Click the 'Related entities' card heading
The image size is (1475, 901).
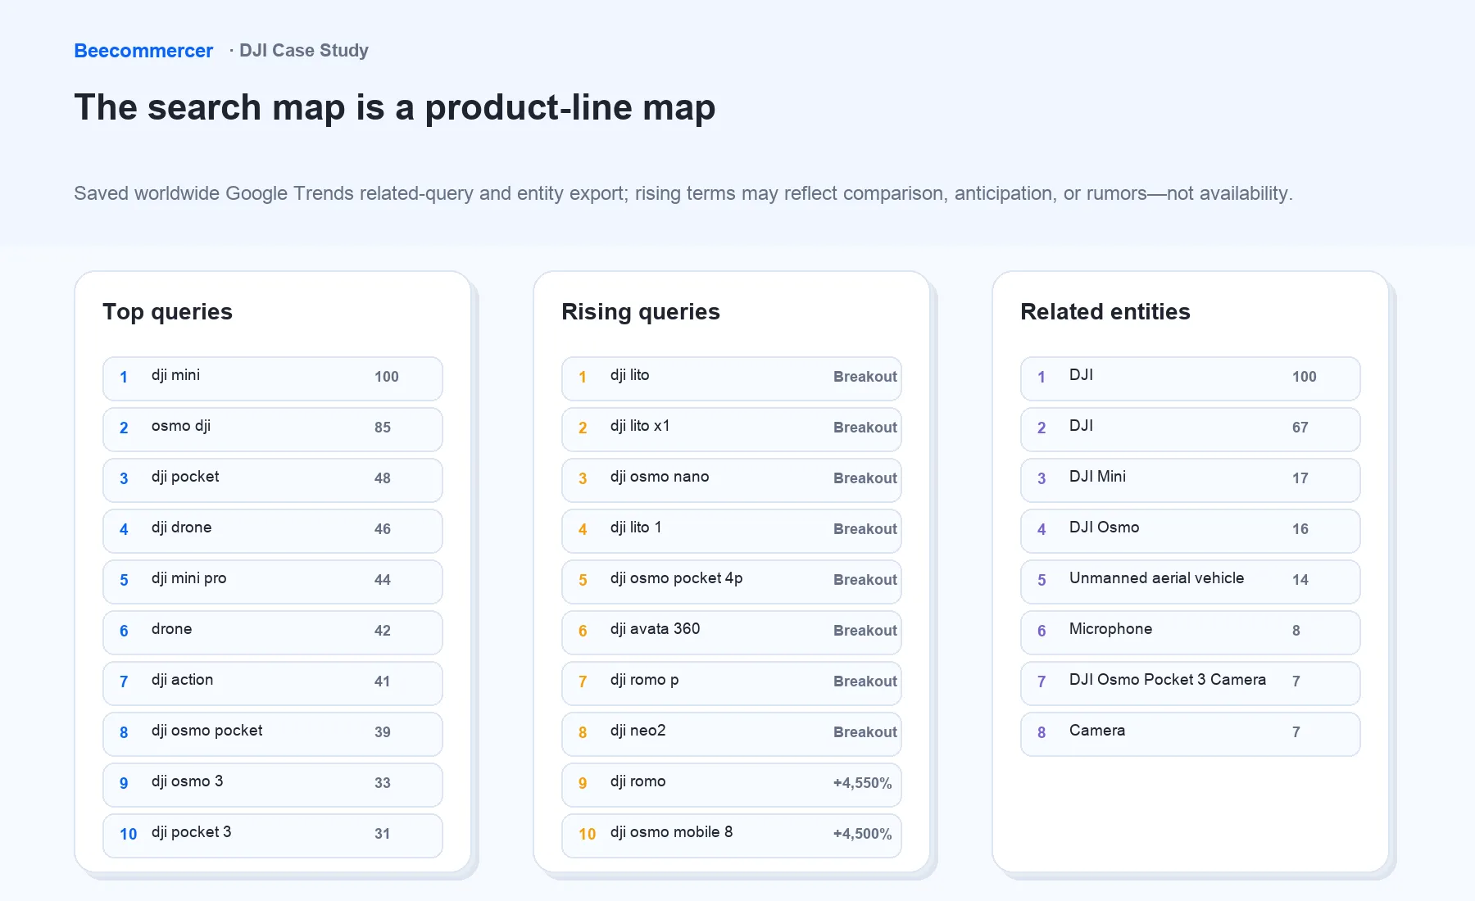click(x=1105, y=312)
